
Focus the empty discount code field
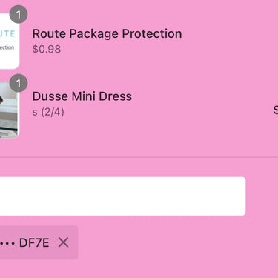[x=122, y=196]
